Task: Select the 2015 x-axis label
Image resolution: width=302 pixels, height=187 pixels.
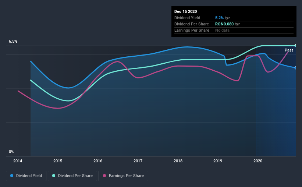Action: (x=58, y=161)
